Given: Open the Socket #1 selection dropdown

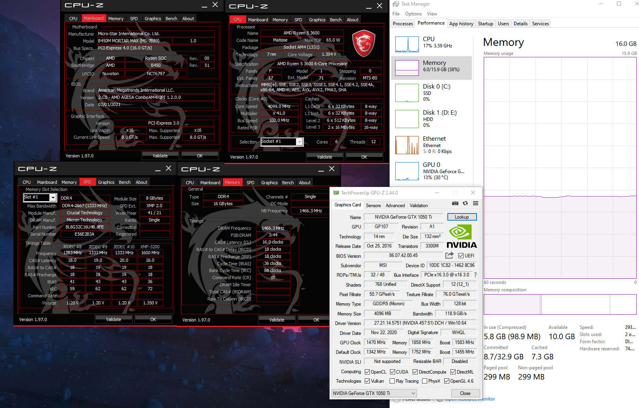Looking at the screenshot, I should point(299,142).
